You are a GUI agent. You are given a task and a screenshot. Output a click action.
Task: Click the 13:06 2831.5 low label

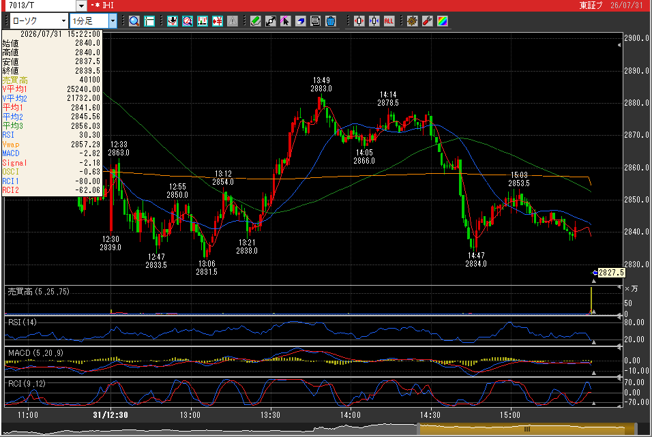click(207, 268)
